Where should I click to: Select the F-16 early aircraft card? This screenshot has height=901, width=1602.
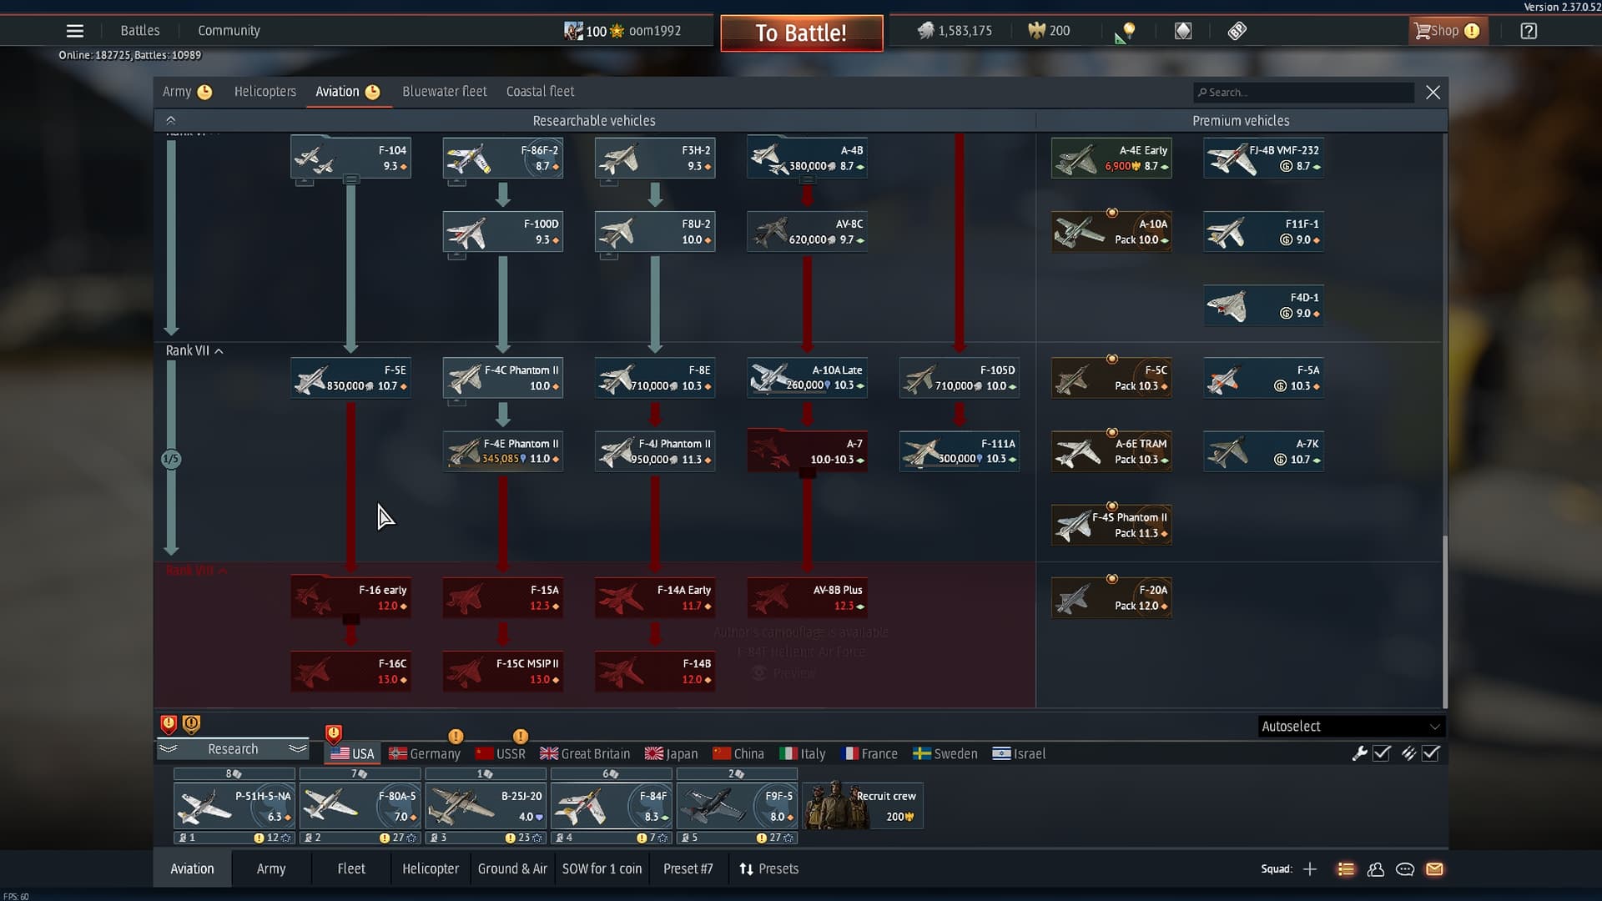pyautogui.click(x=350, y=597)
